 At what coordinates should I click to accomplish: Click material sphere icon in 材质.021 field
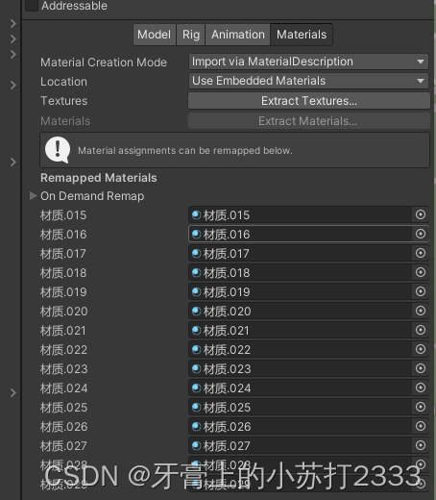pos(196,330)
